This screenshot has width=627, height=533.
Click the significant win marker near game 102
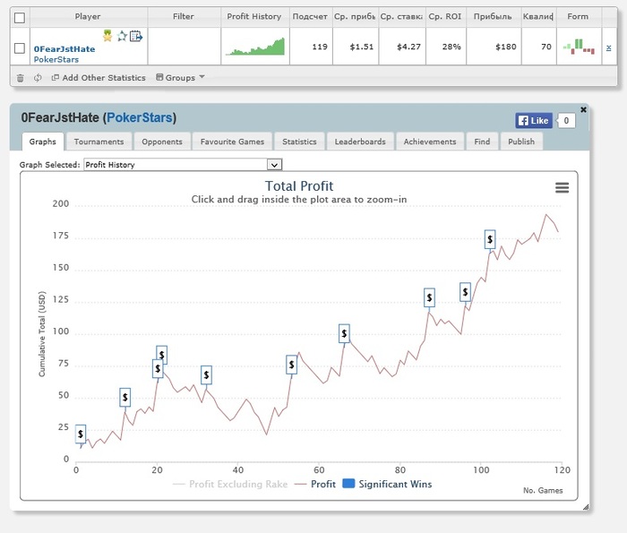tap(490, 239)
